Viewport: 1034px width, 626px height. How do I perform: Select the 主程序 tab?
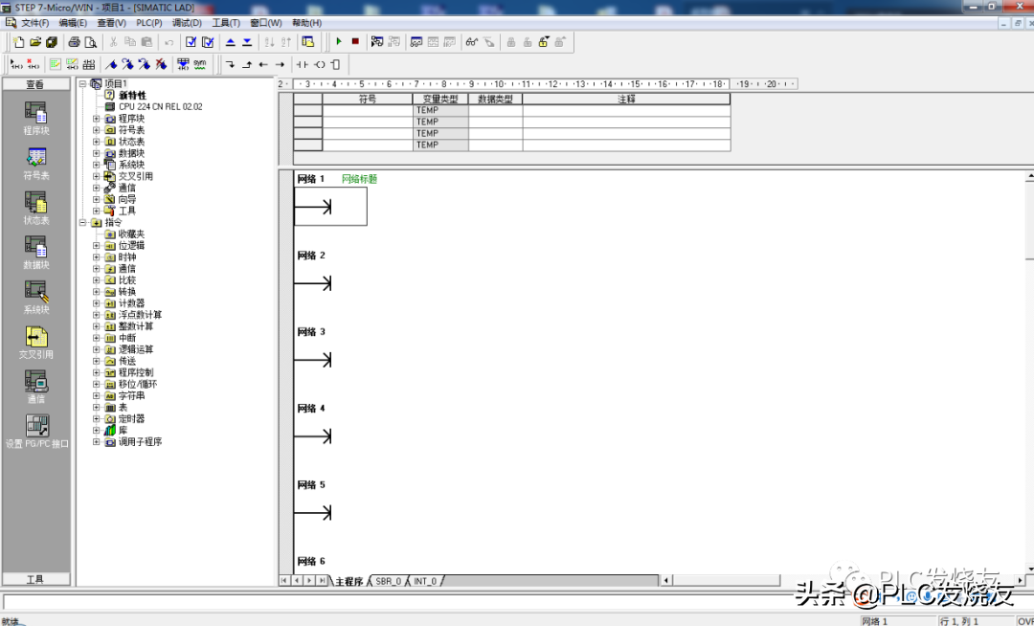[x=348, y=581]
